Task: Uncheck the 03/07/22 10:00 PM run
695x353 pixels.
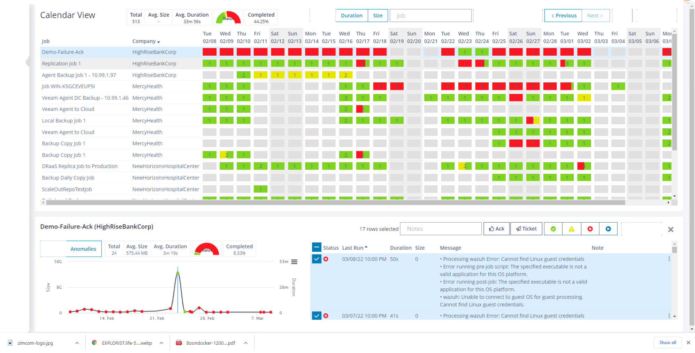Action: (316, 316)
